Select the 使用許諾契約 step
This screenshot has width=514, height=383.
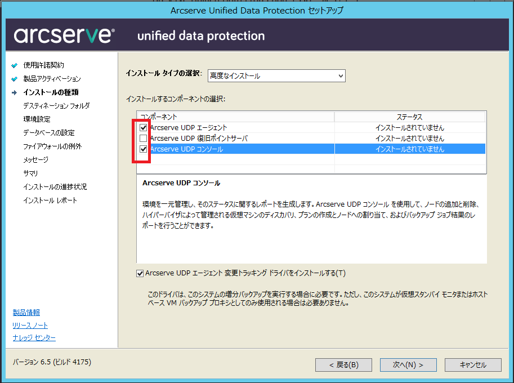[43, 65]
